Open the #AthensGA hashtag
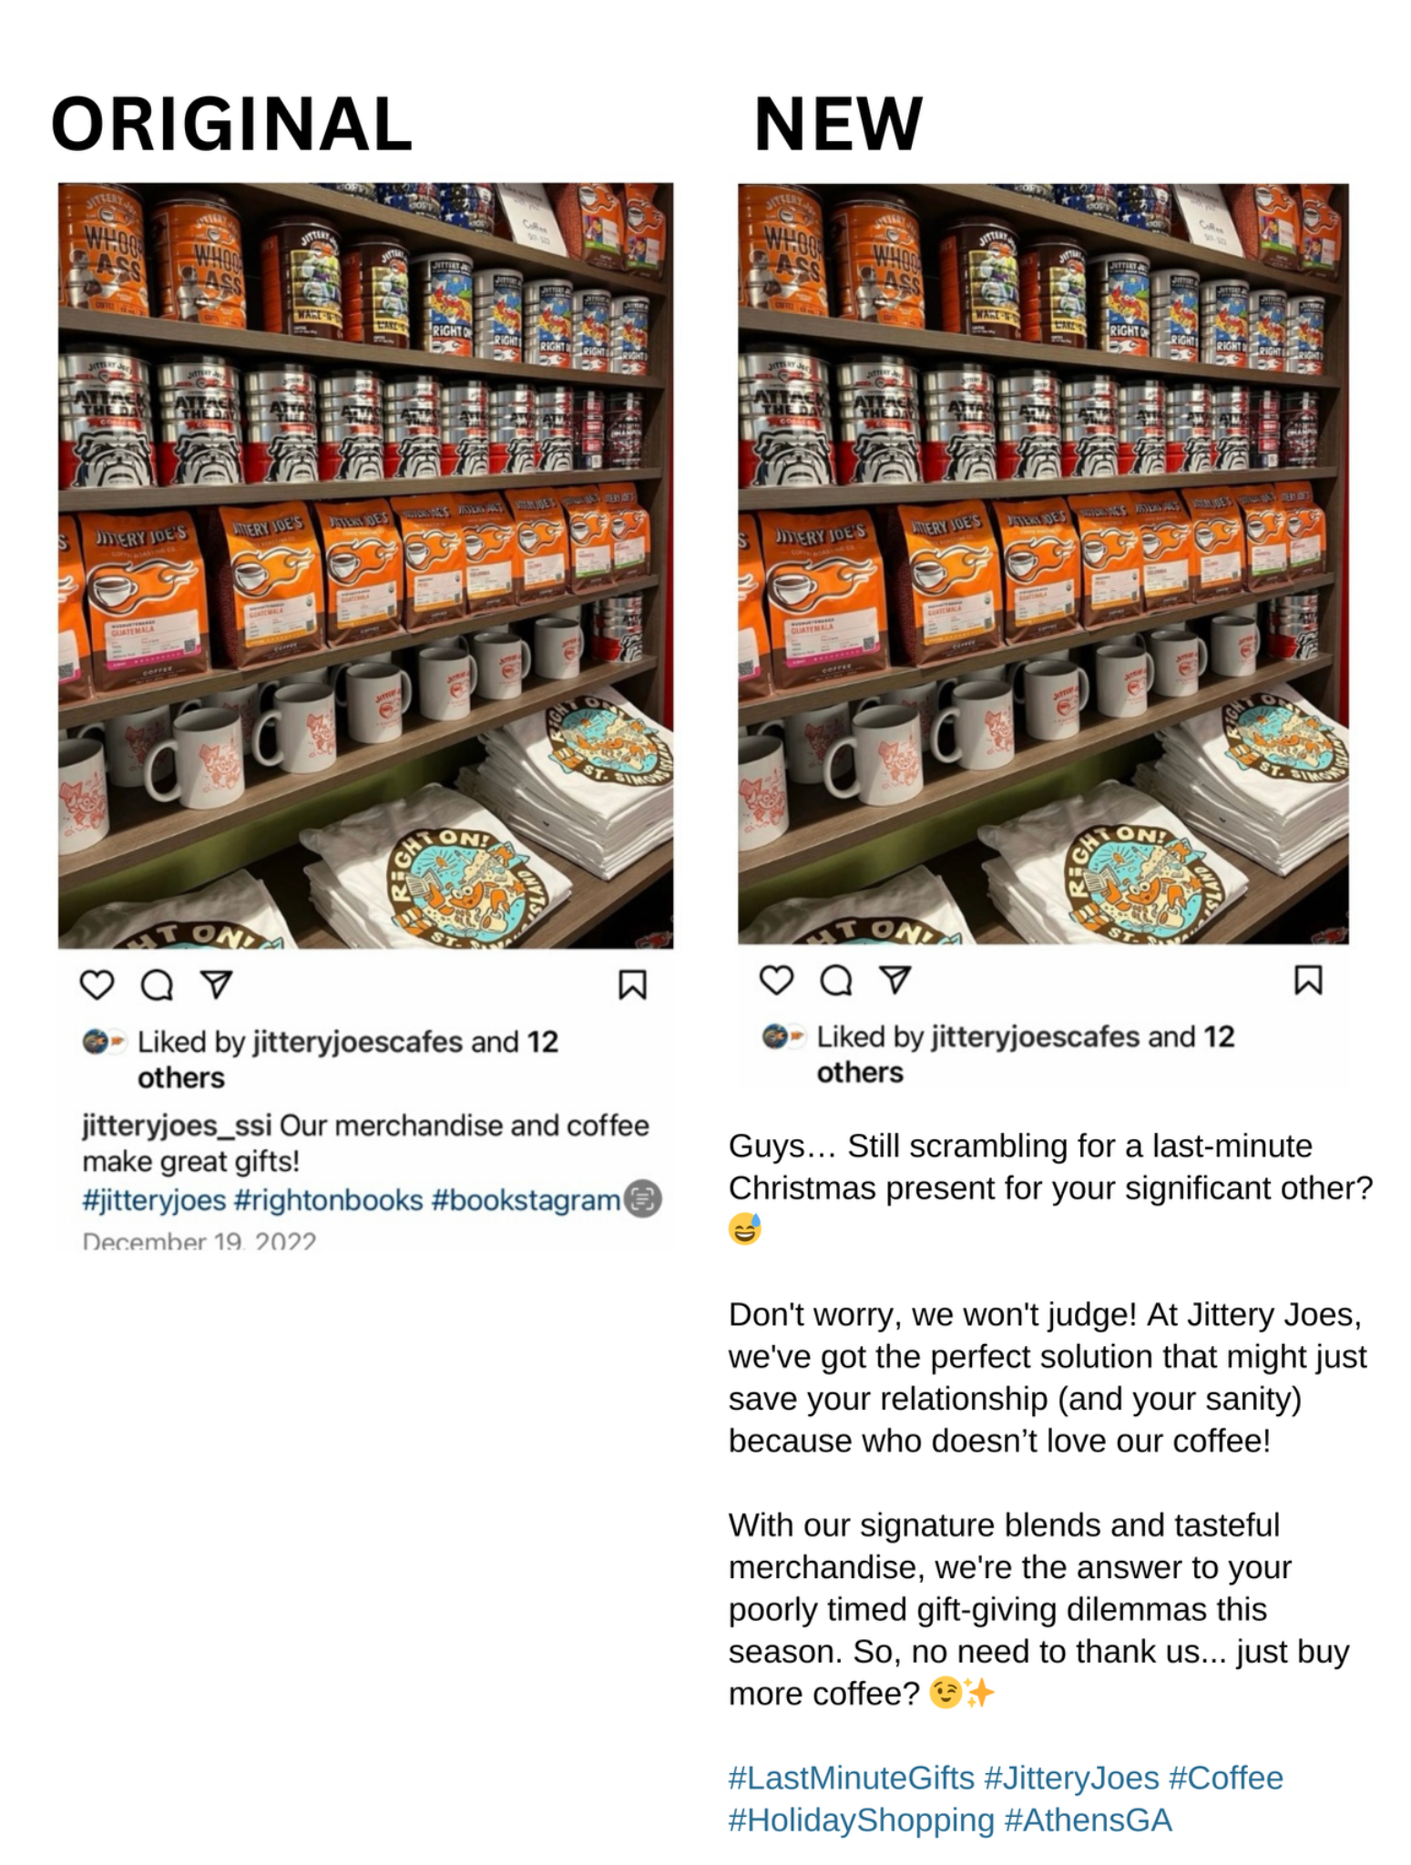 click(1088, 1819)
